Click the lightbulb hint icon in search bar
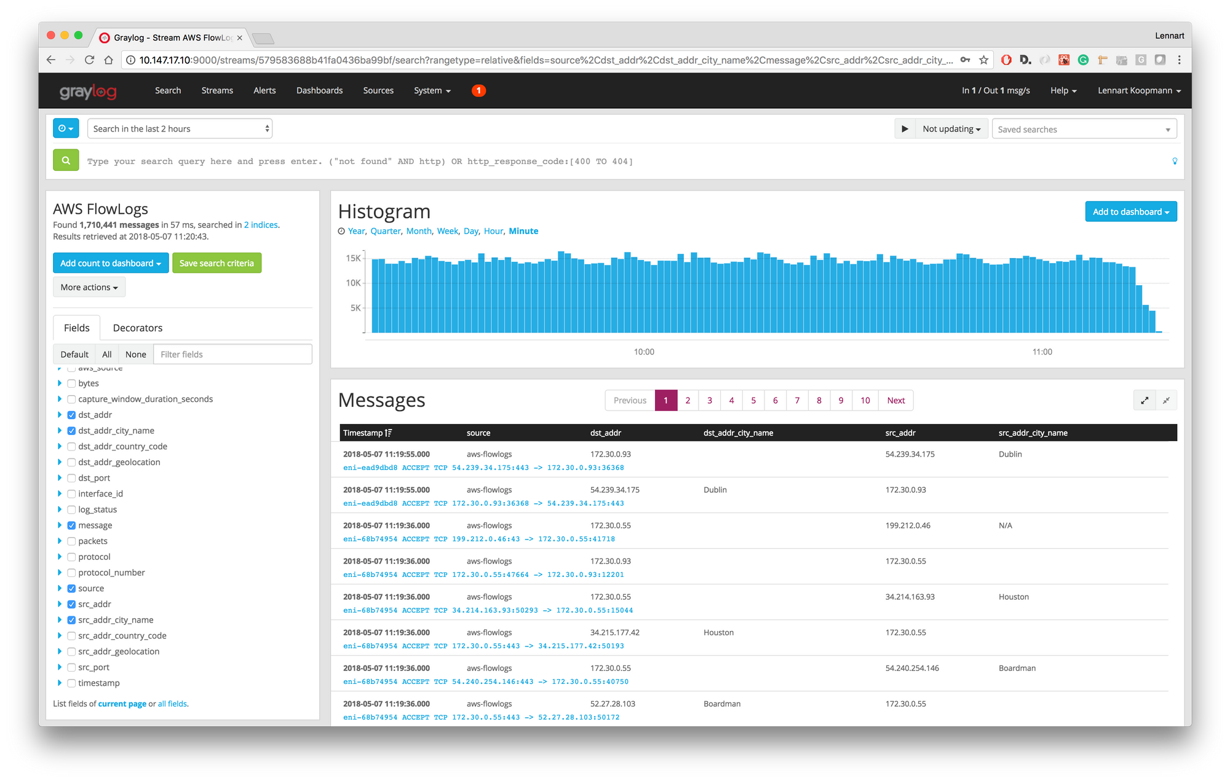 tap(1175, 161)
